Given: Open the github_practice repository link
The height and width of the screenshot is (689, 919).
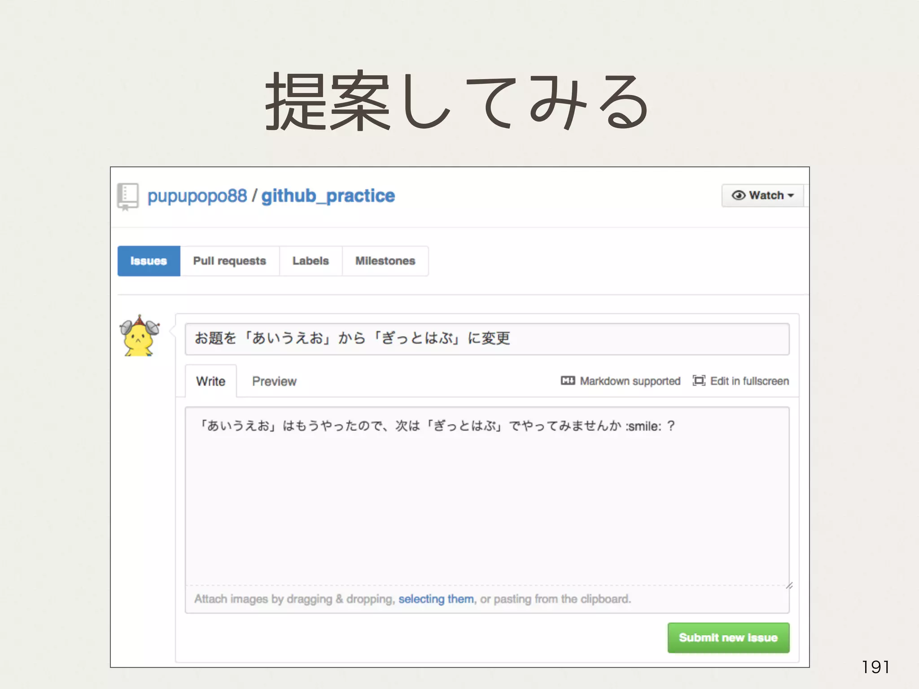Looking at the screenshot, I should tap(328, 196).
